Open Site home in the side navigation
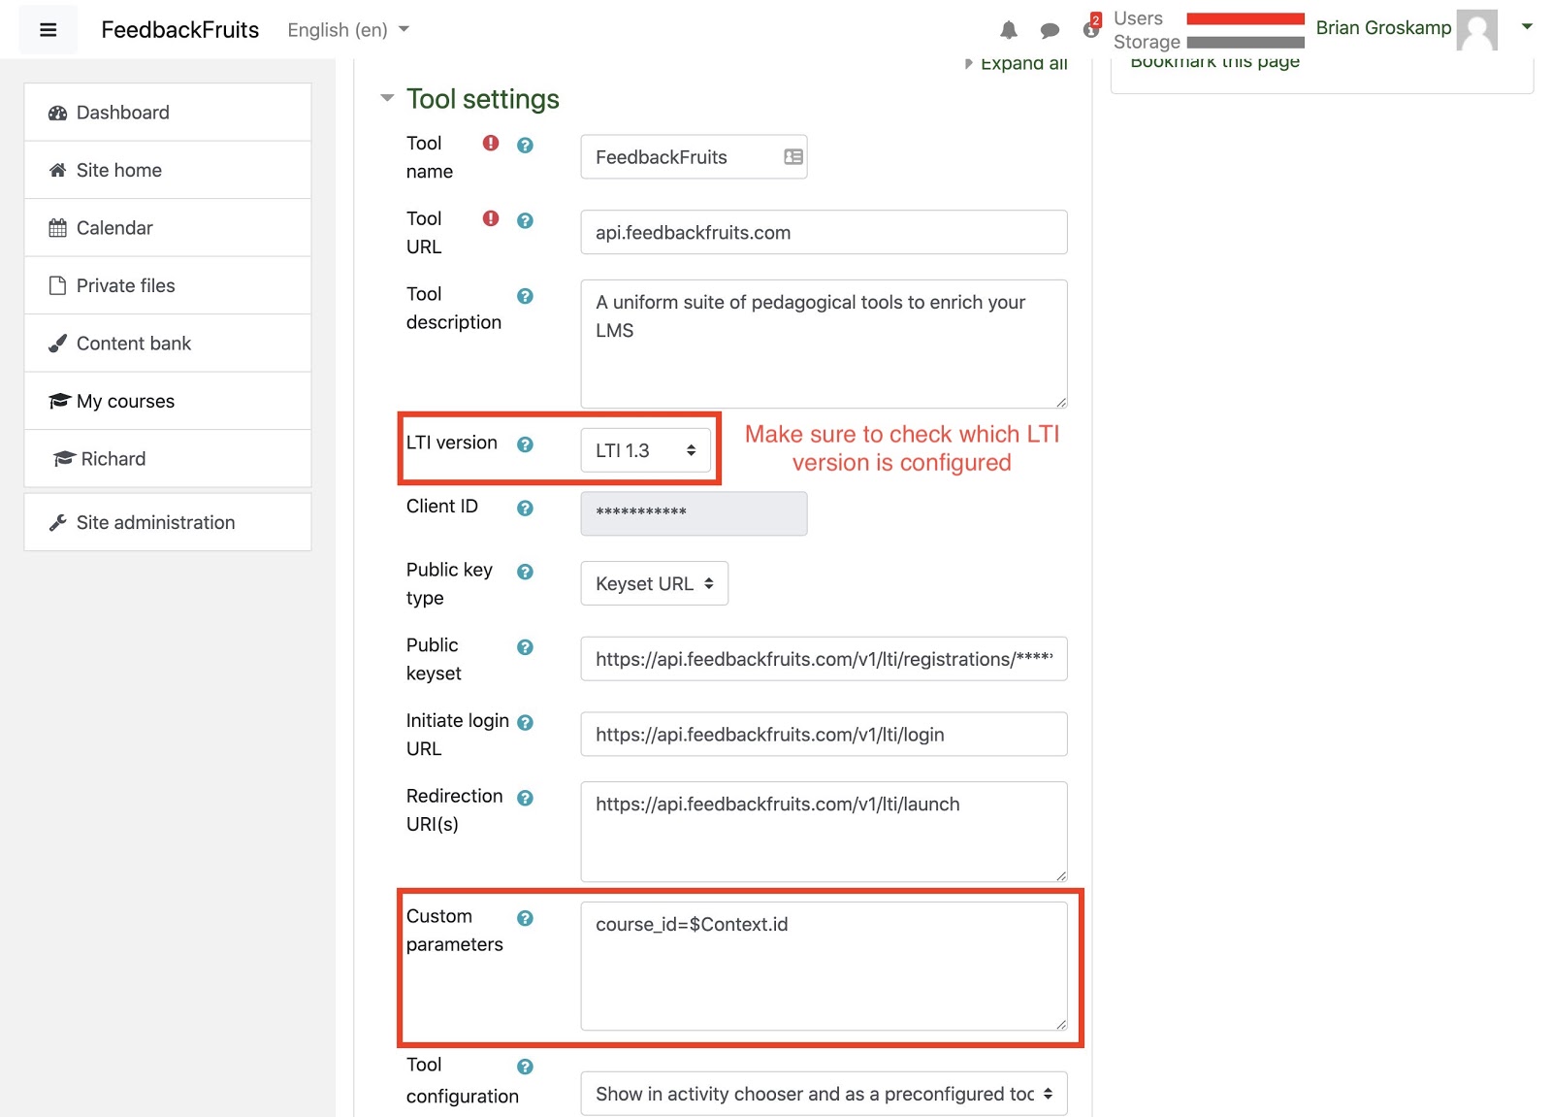 (168, 170)
